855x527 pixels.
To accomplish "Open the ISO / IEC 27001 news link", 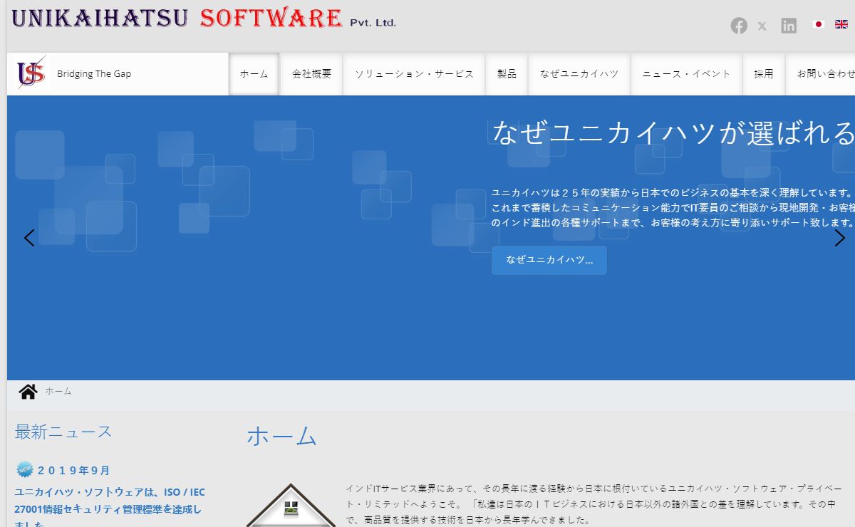I will 110,508.
